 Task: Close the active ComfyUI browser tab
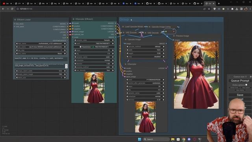[x=213, y=4]
